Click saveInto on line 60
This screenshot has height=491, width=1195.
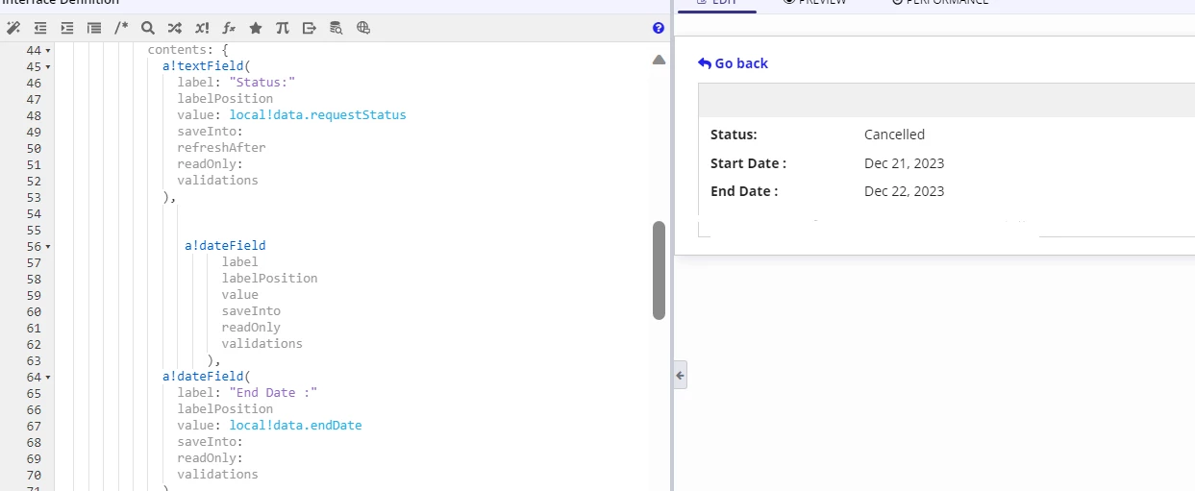[x=251, y=311]
